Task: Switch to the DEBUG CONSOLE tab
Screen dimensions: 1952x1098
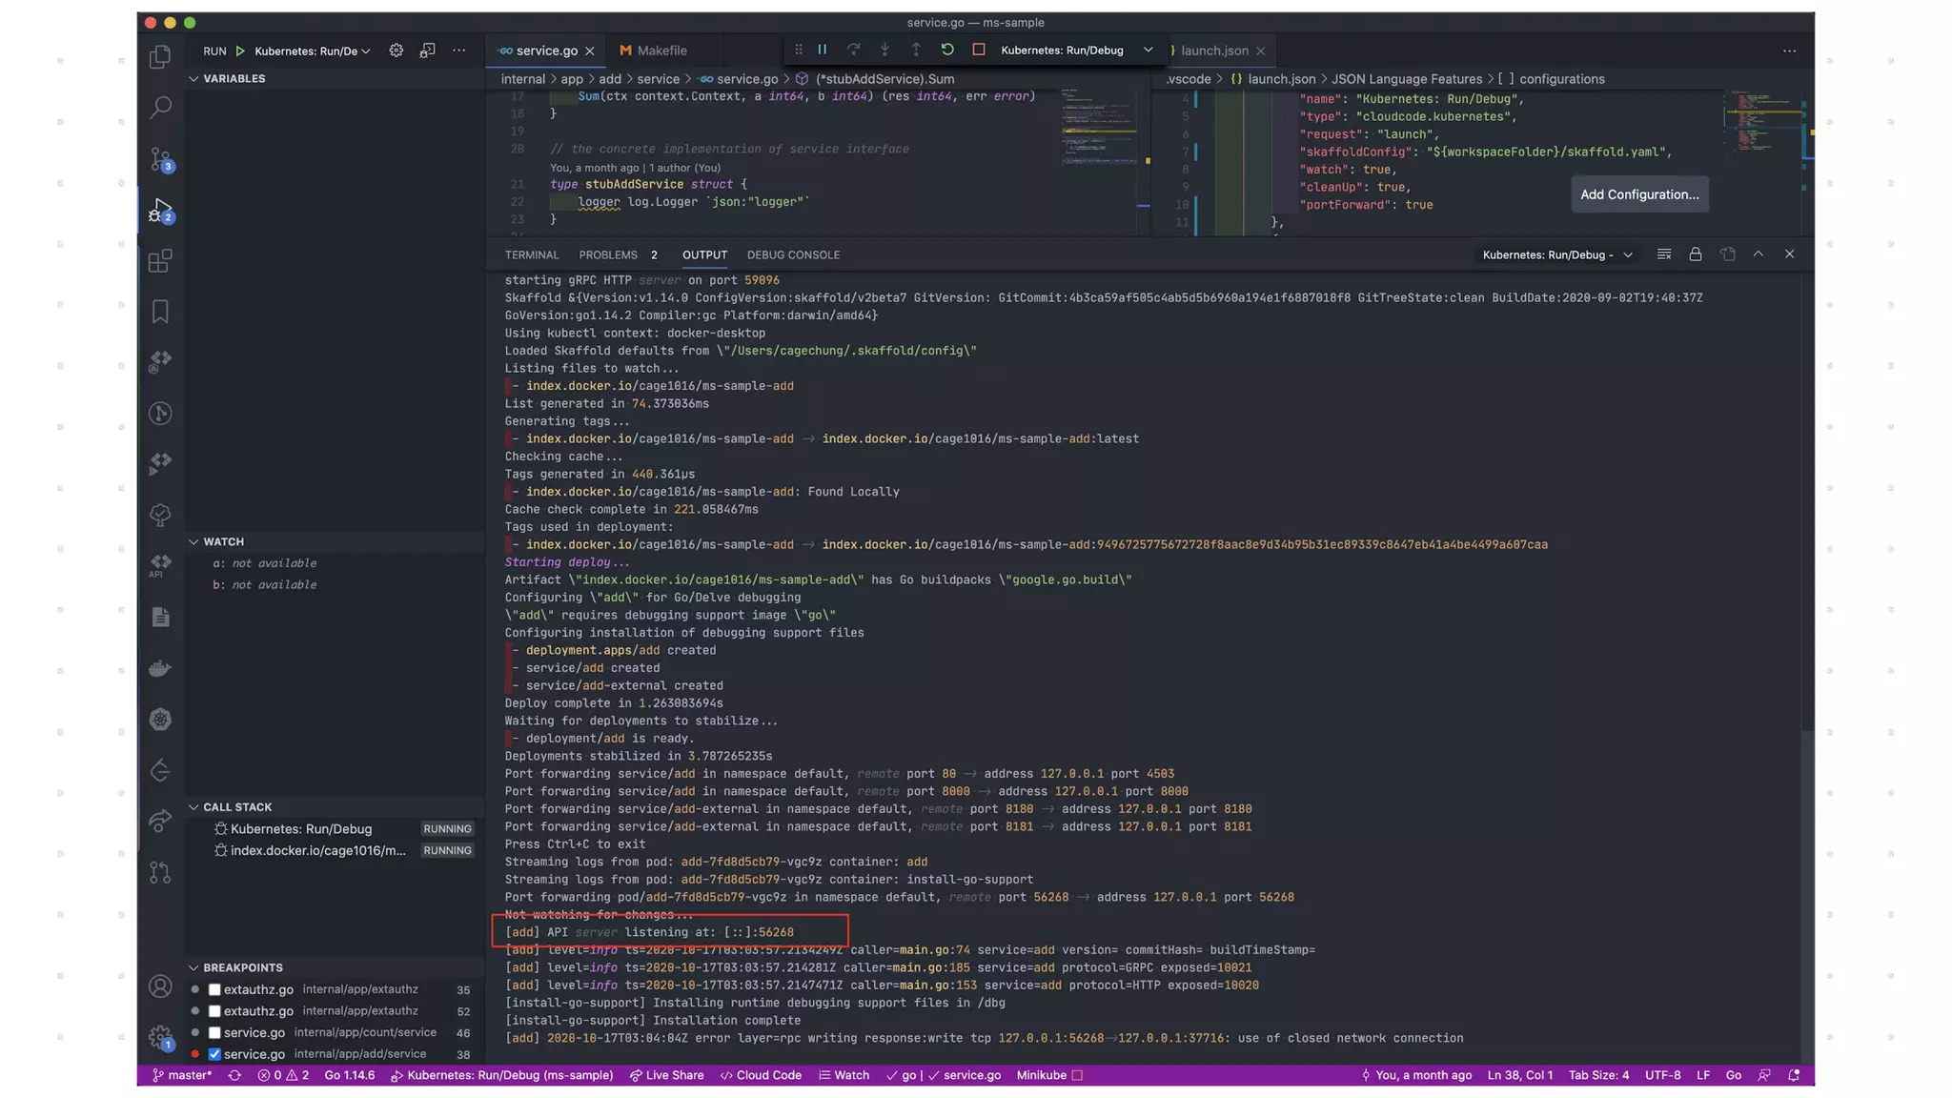Action: tap(793, 254)
